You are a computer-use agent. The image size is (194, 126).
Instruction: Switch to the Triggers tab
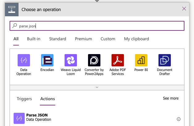point(24,99)
